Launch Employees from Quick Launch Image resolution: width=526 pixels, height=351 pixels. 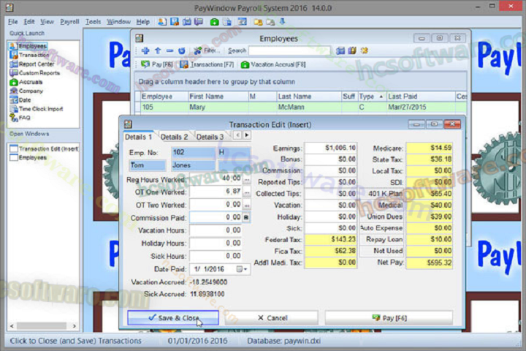click(x=28, y=46)
